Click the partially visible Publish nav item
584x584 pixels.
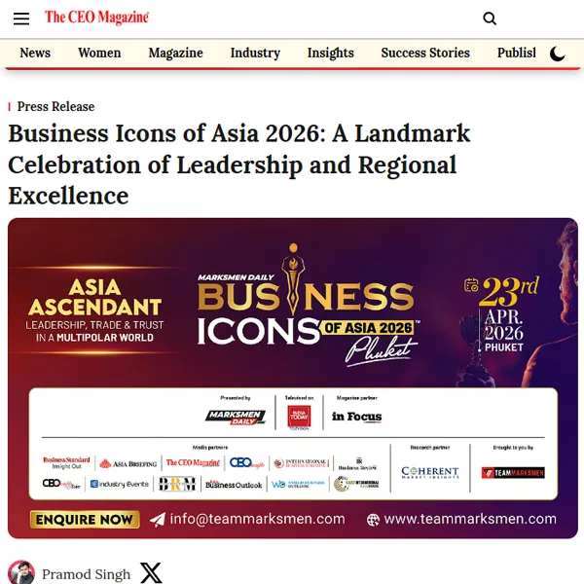(x=516, y=53)
